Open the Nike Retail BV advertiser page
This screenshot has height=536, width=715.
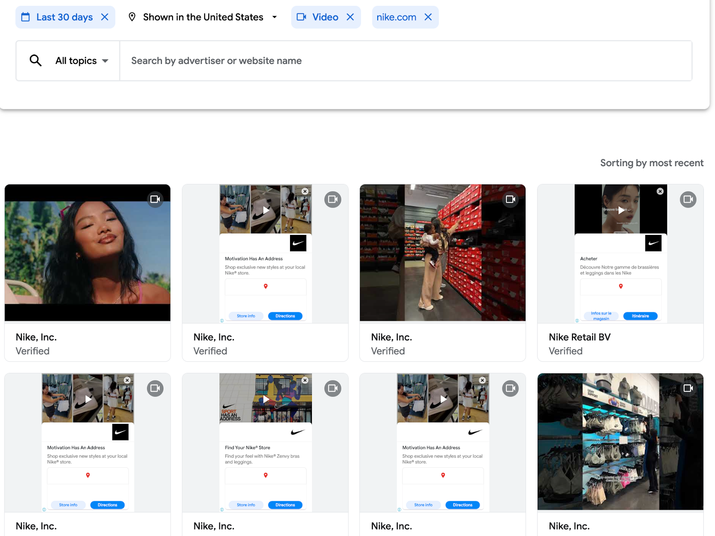pyautogui.click(x=579, y=337)
